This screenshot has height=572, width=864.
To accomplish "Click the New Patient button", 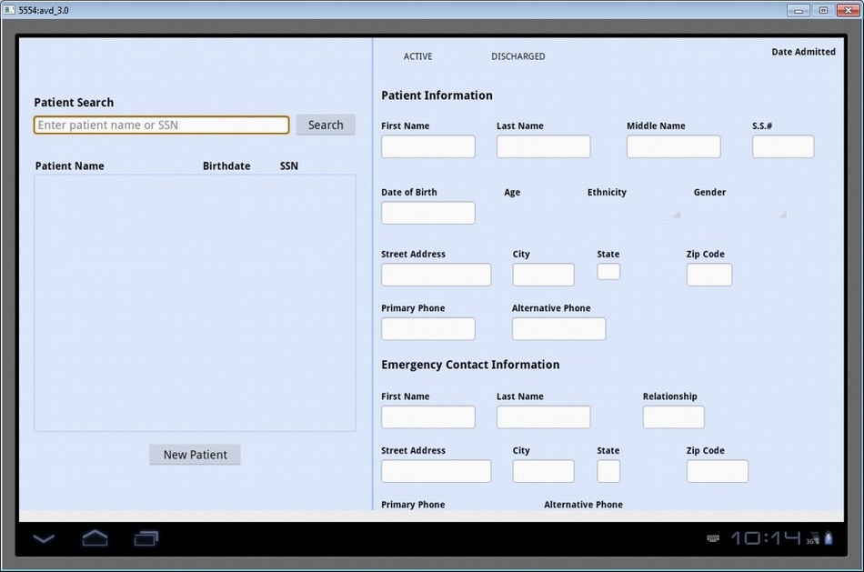I will [x=195, y=455].
